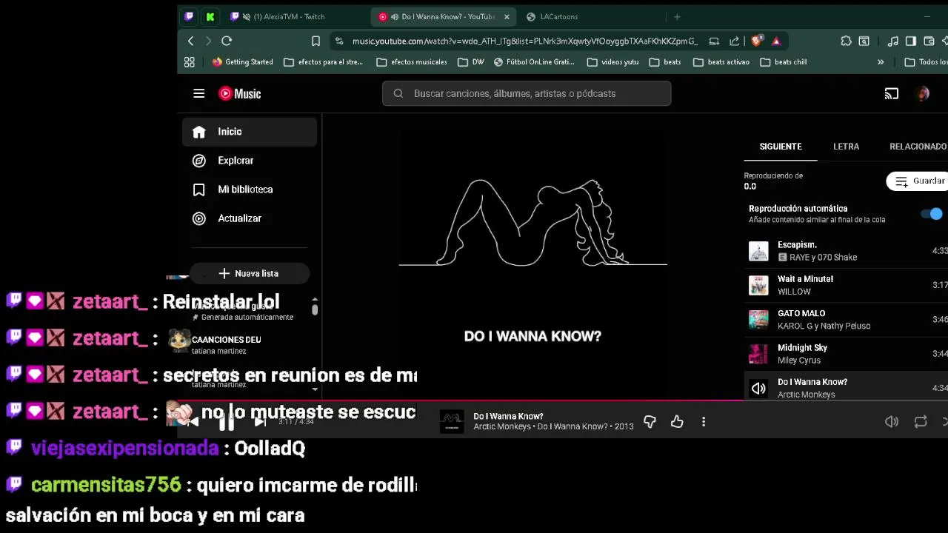
Task: Open the Fútbol OnLine Grati bookmark
Action: coord(534,62)
